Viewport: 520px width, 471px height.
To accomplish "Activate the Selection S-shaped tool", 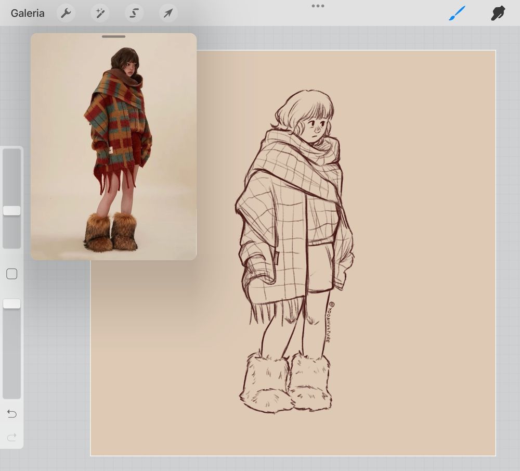I will 134,13.
